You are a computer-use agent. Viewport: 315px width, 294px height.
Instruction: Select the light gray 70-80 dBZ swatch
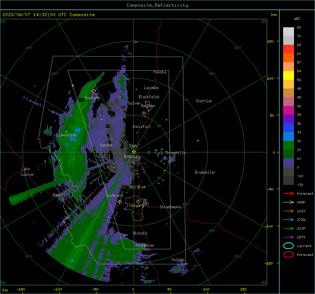click(x=288, y=31)
